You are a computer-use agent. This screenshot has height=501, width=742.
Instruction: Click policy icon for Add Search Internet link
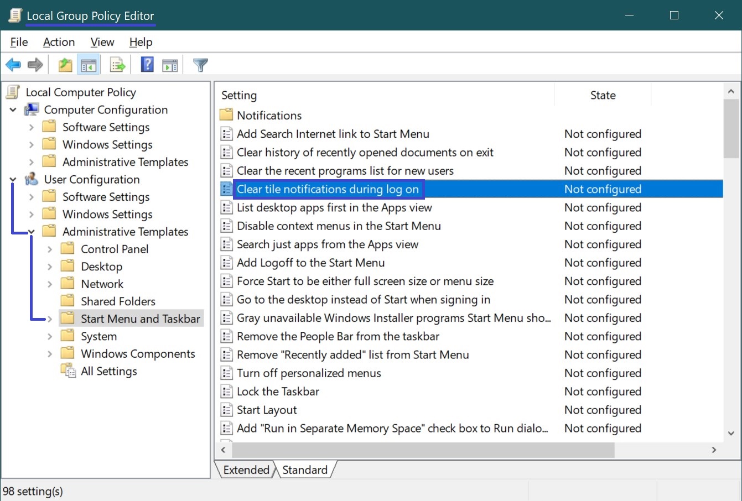coord(226,134)
